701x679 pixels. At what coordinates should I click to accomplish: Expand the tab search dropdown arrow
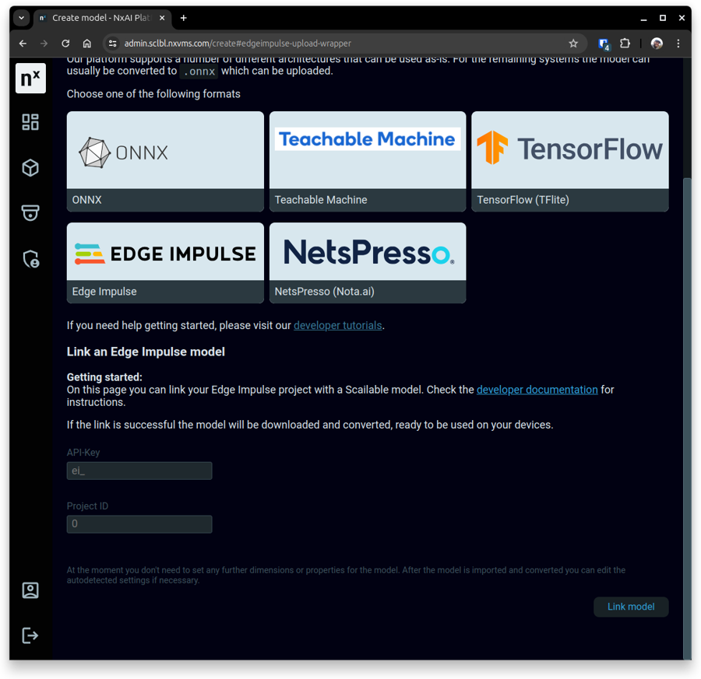21,18
